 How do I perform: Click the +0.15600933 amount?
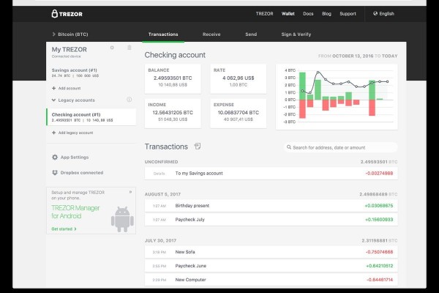(379, 220)
